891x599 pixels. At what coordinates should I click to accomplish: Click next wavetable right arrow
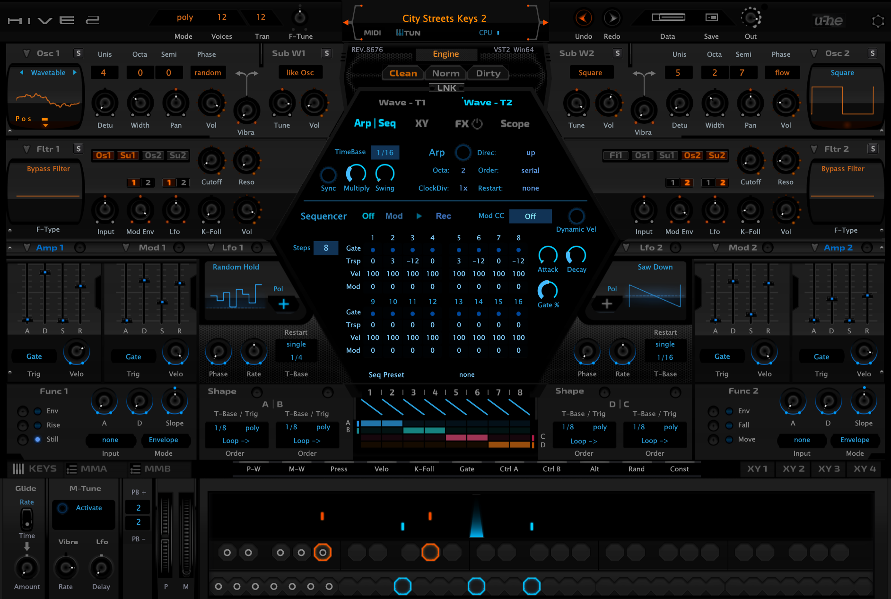click(x=74, y=72)
